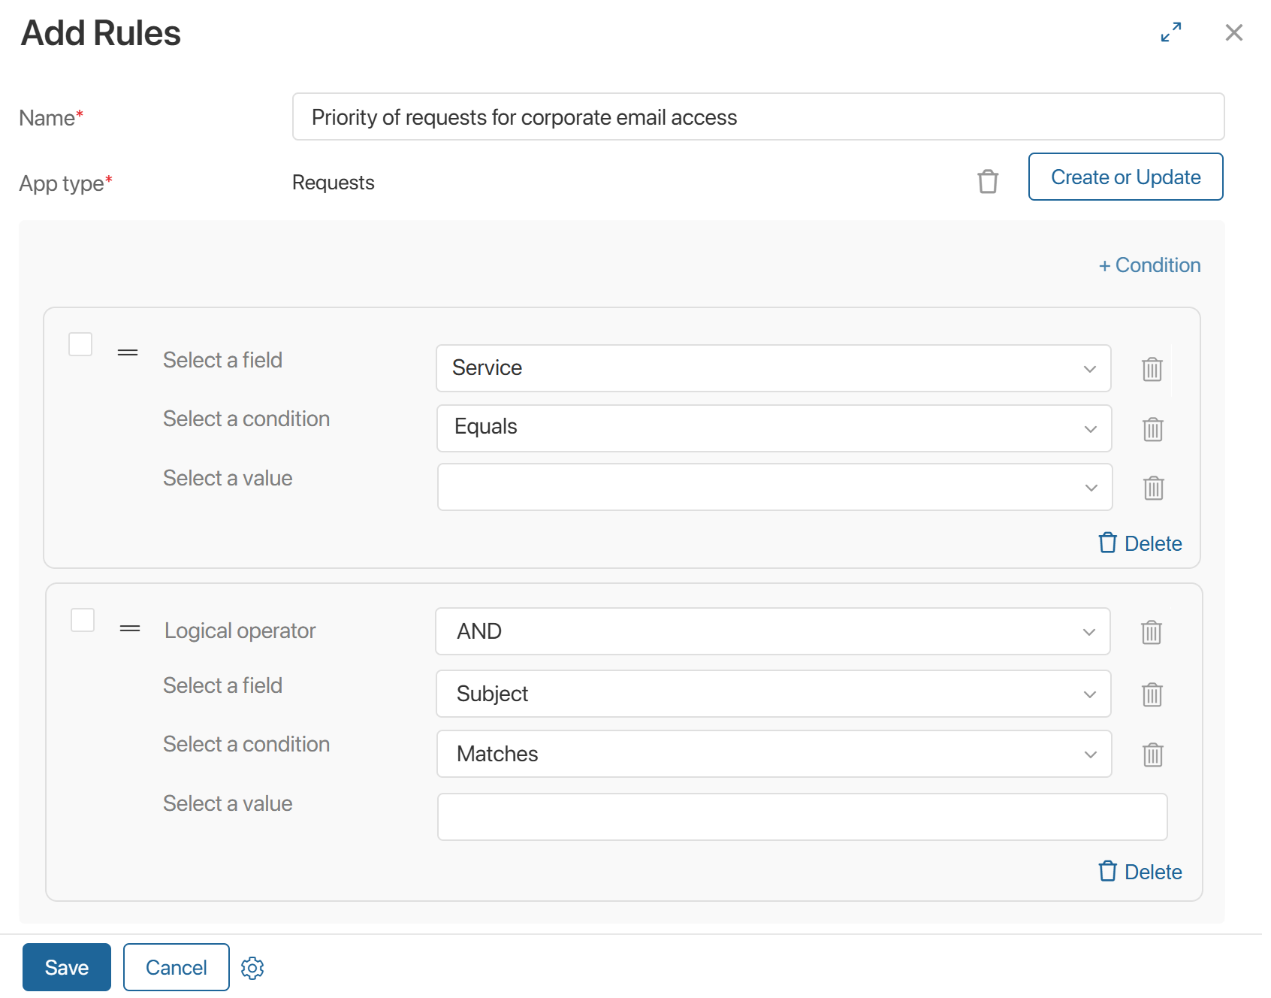The width and height of the screenshot is (1271, 998).
Task: Delete the second condition block
Action: (1140, 872)
